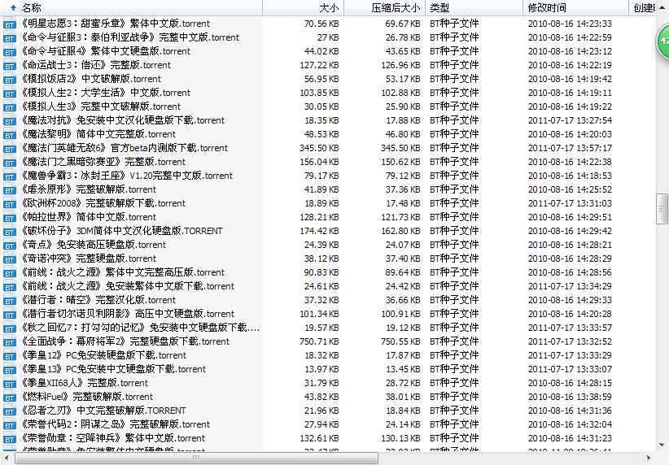Click BT icon of 《命令与征服4》 torrent
Viewport: 669px width, 465px height.
tap(10, 51)
